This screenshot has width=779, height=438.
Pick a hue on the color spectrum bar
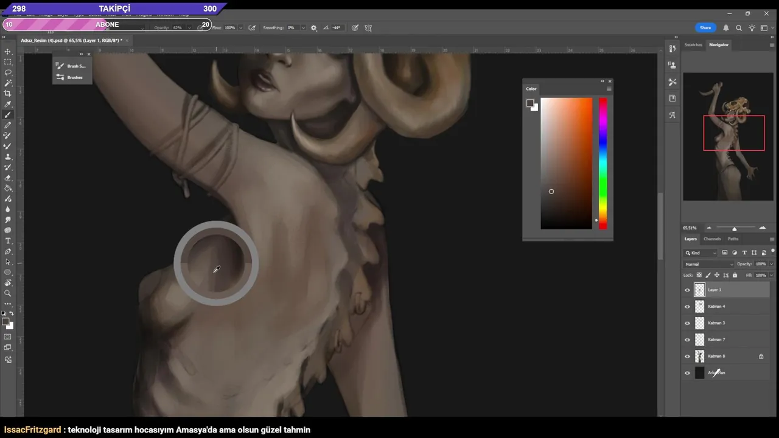click(603, 164)
